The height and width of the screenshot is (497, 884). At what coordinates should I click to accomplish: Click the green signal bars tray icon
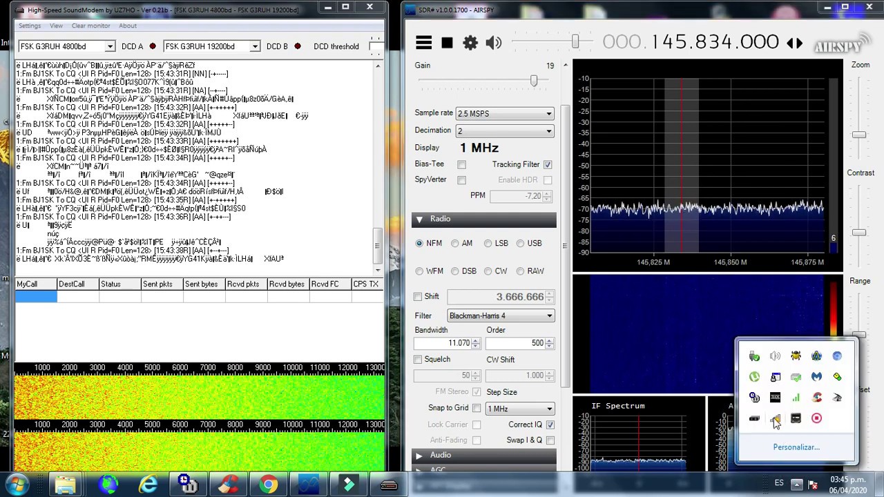796,398
